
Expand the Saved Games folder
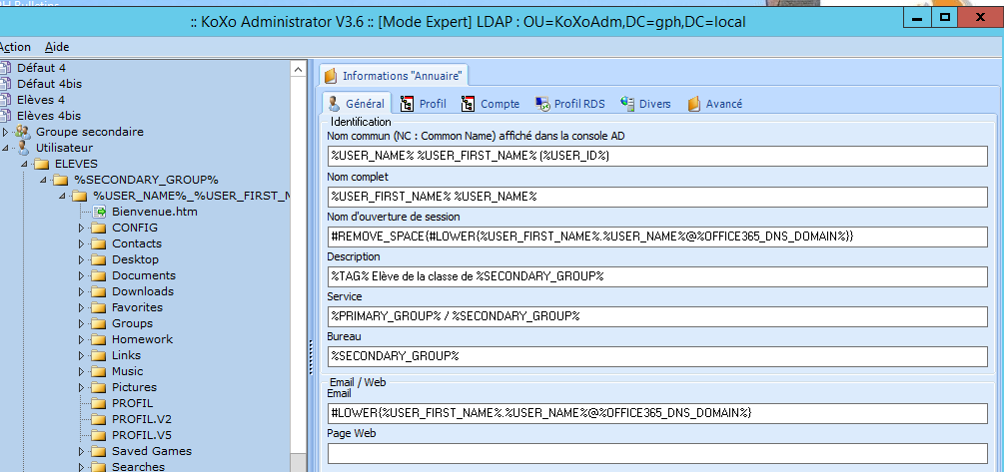pos(81,451)
